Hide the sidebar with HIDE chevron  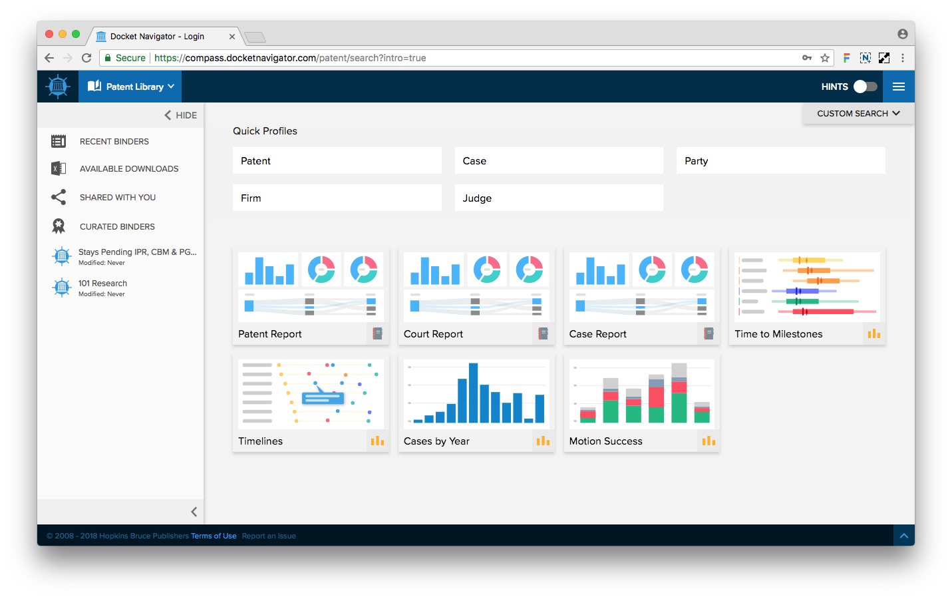coord(180,115)
